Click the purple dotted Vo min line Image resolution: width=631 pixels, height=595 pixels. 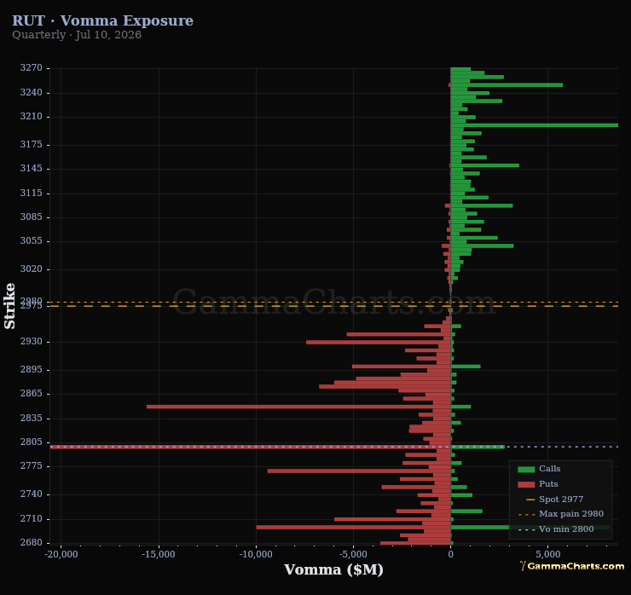coord(561,447)
